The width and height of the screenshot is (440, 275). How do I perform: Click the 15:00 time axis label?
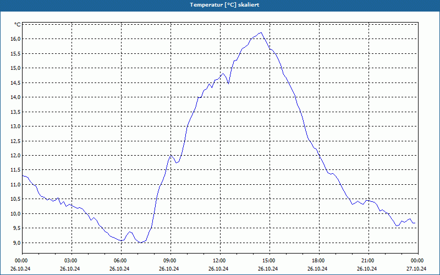(269, 261)
